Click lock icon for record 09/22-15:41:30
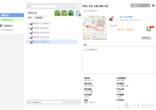The height and width of the screenshot is (110, 156). (32, 33)
